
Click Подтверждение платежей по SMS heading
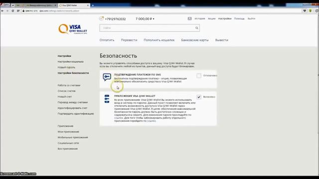[x=138, y=75]
